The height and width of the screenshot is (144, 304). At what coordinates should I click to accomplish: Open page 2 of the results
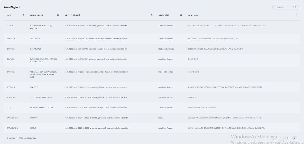[288, 138]
